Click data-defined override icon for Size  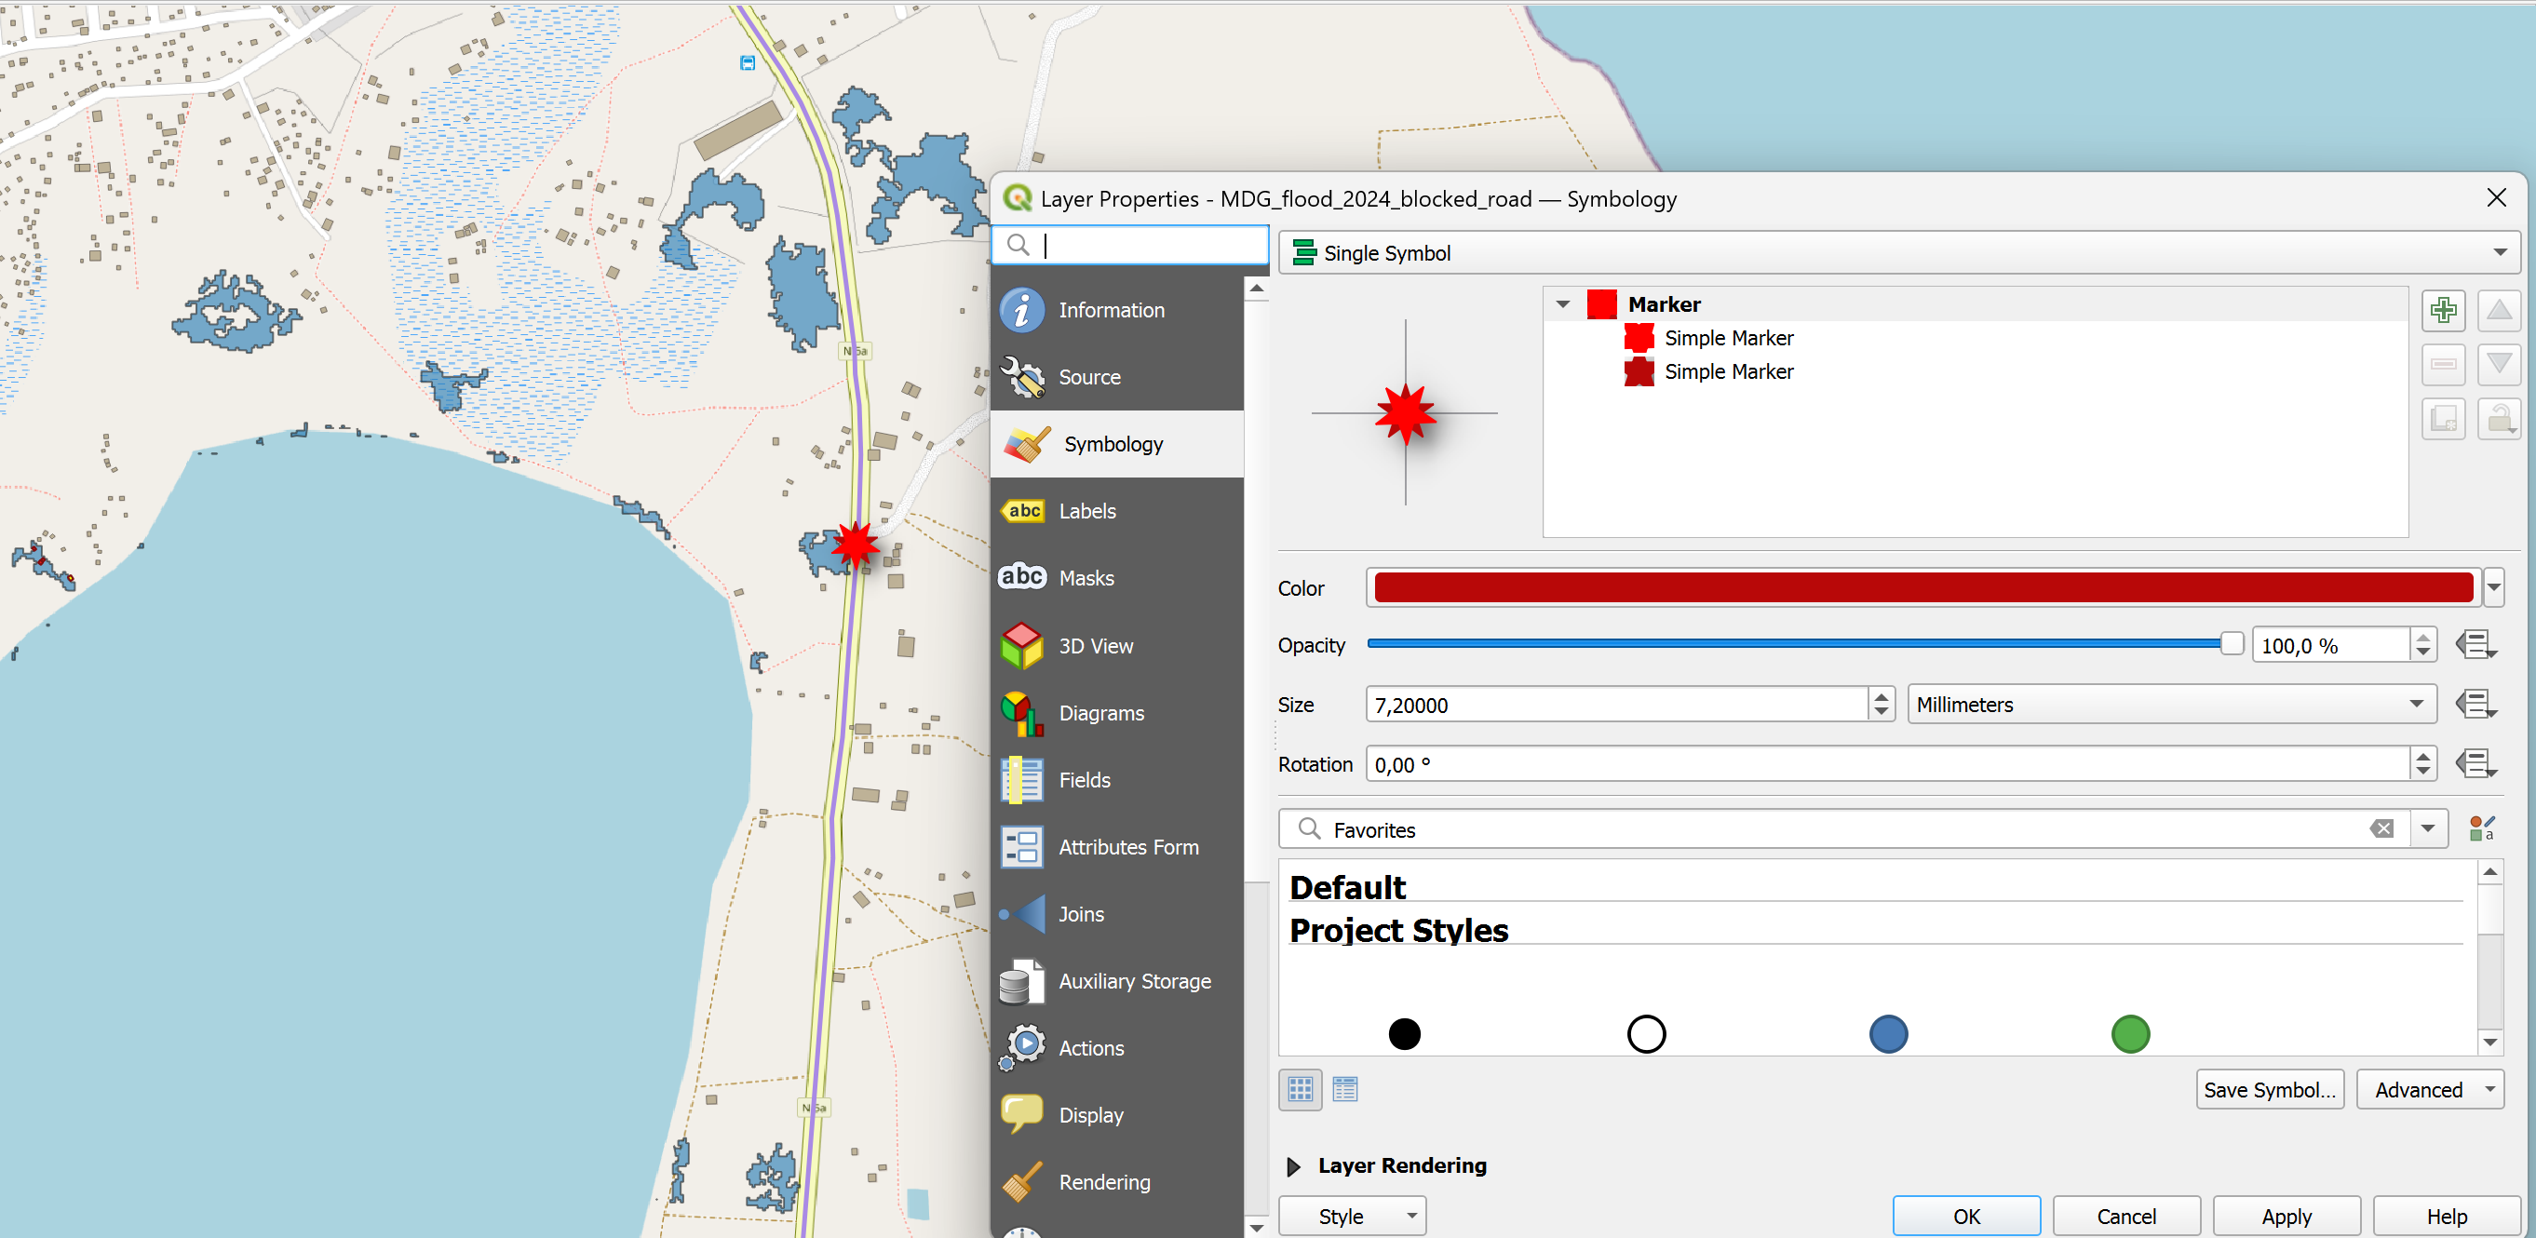[2475, 705]
